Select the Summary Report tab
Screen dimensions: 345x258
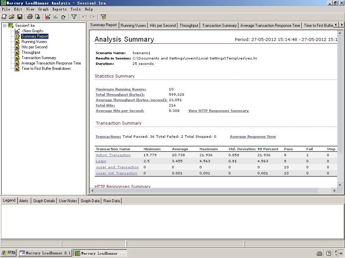[104, 25]
